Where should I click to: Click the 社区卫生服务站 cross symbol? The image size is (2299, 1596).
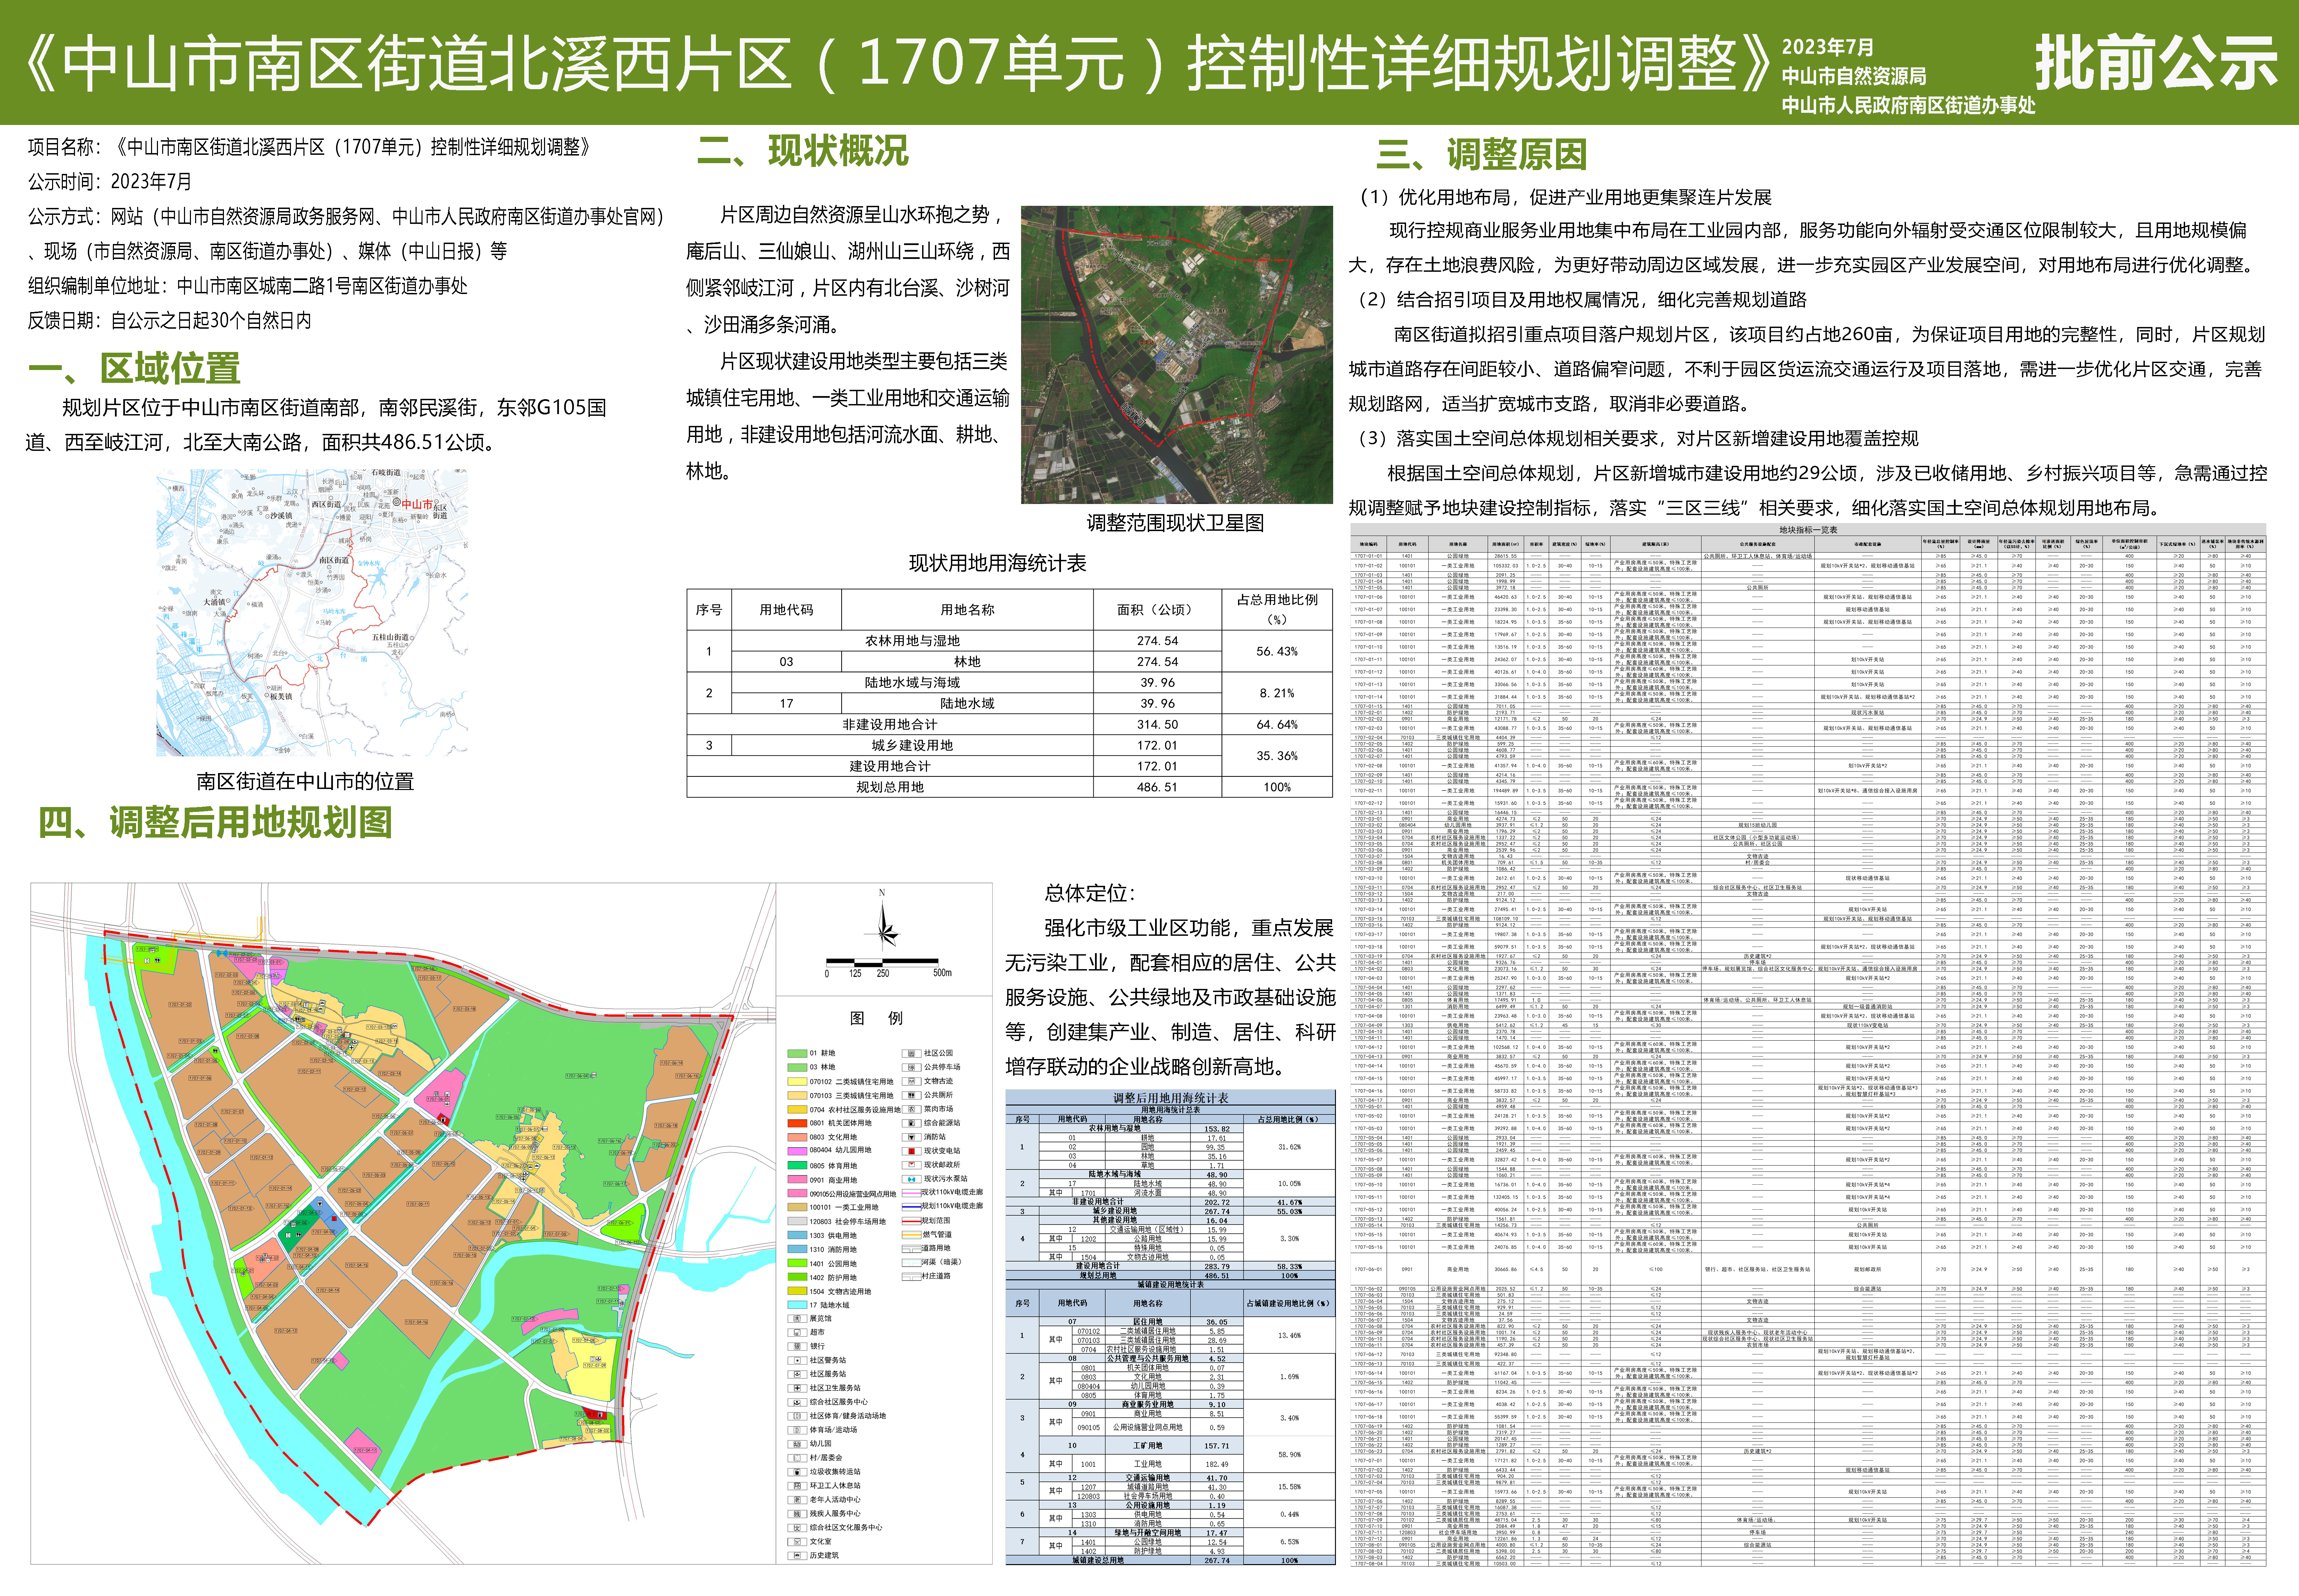tap(797, 1388)
